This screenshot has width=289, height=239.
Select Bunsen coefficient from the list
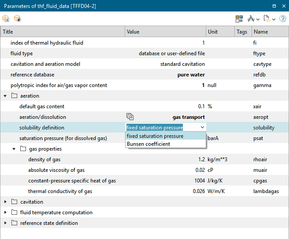pyautogui.click(x=148, y=144)
